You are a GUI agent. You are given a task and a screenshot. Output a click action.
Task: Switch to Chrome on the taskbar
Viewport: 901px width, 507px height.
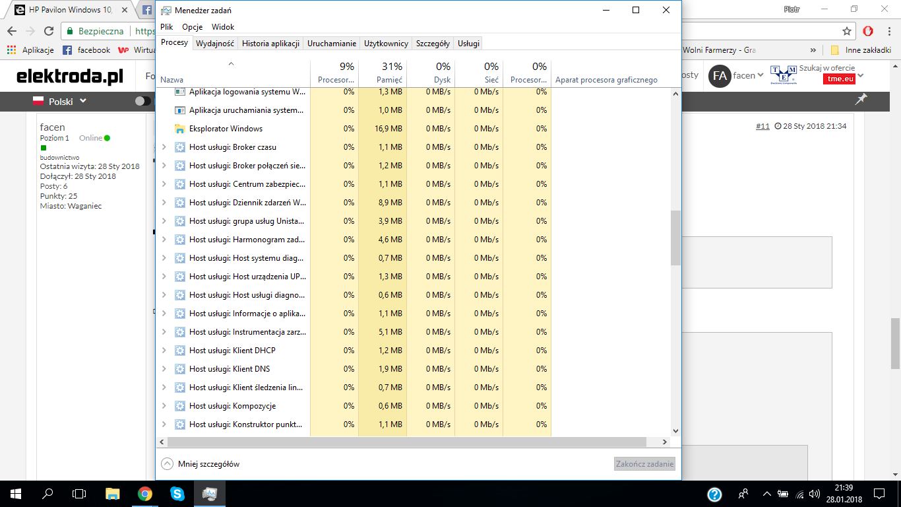point(145,493)
